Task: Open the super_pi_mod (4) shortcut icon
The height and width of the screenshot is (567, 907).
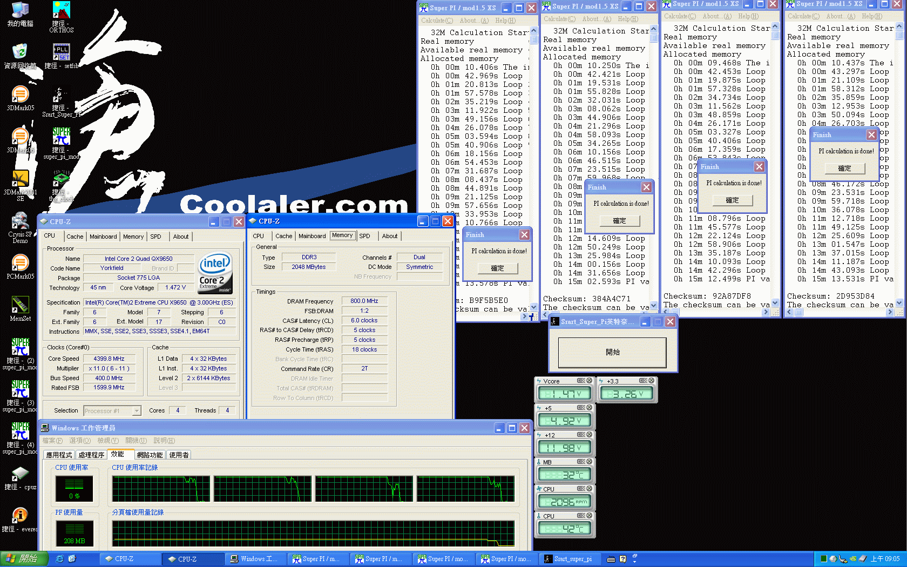Action: click(20, 438)
